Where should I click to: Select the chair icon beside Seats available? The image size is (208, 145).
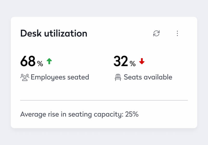[118, 77]
